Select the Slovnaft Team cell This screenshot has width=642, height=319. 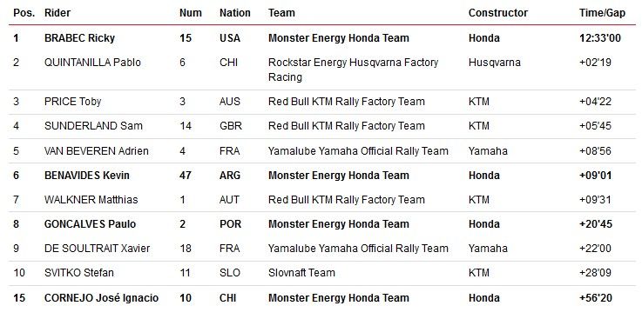[x=301, y=273]
